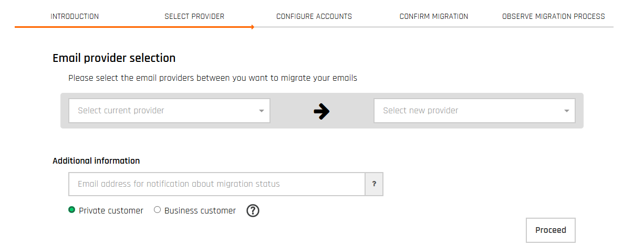Select the Business customer radio button
The width and height of the screenshot is (623, 246).
(157, 210)
